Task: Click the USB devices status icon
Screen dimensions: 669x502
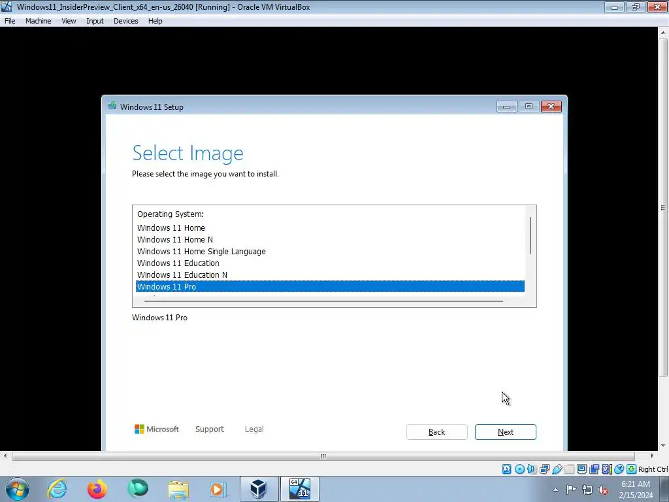Action: coord(557,469)
